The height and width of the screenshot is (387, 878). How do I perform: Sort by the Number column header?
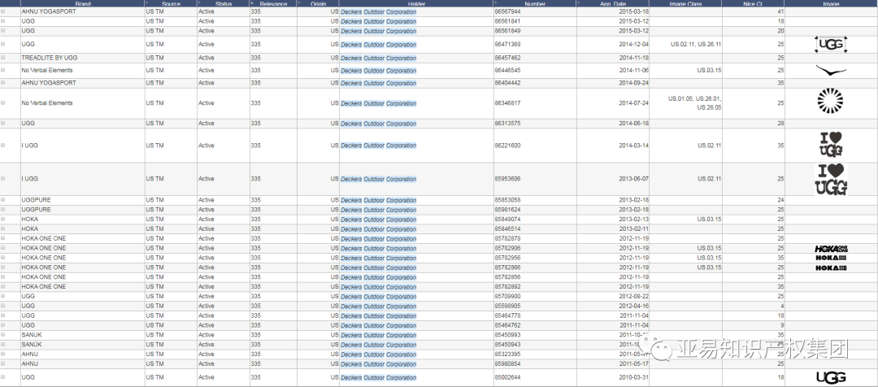click(535, 3)
